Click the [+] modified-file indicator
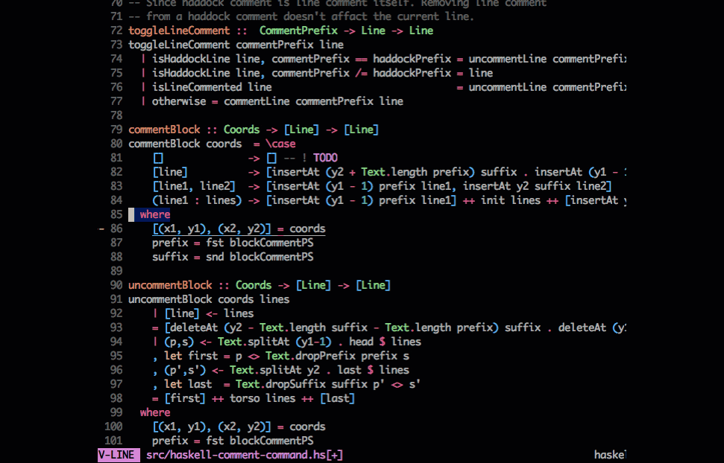724x463 pixels. click(333, 454)
